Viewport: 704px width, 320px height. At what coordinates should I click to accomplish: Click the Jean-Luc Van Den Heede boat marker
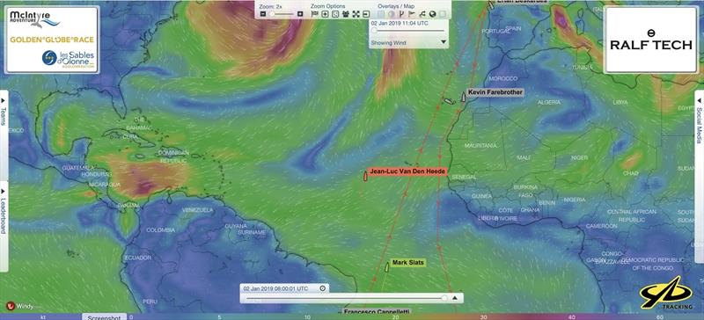pos(365,177)
